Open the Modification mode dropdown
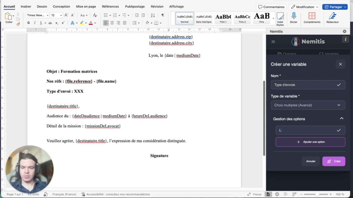 (x=305, y=7)
